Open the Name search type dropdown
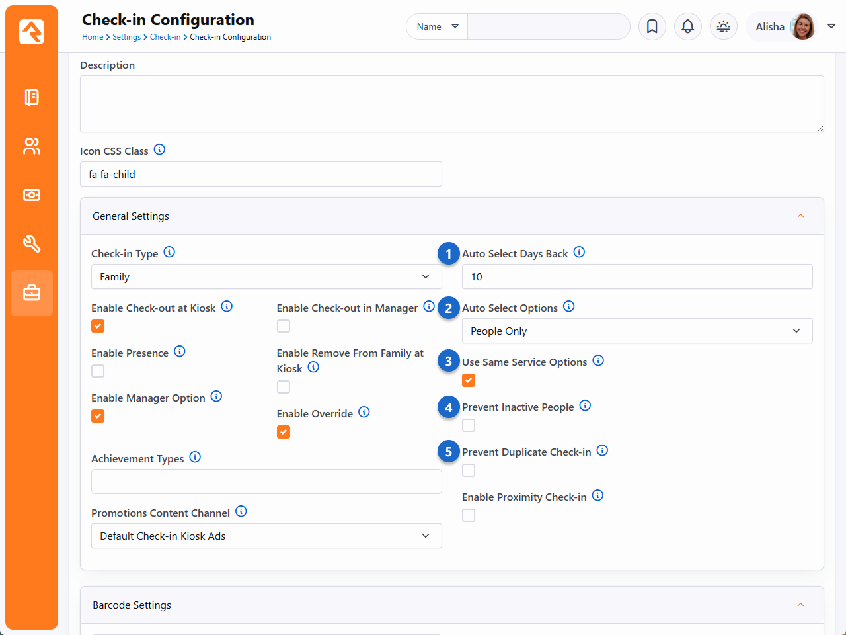The width and height of the screenshot is (846, 635). (437, 26)
